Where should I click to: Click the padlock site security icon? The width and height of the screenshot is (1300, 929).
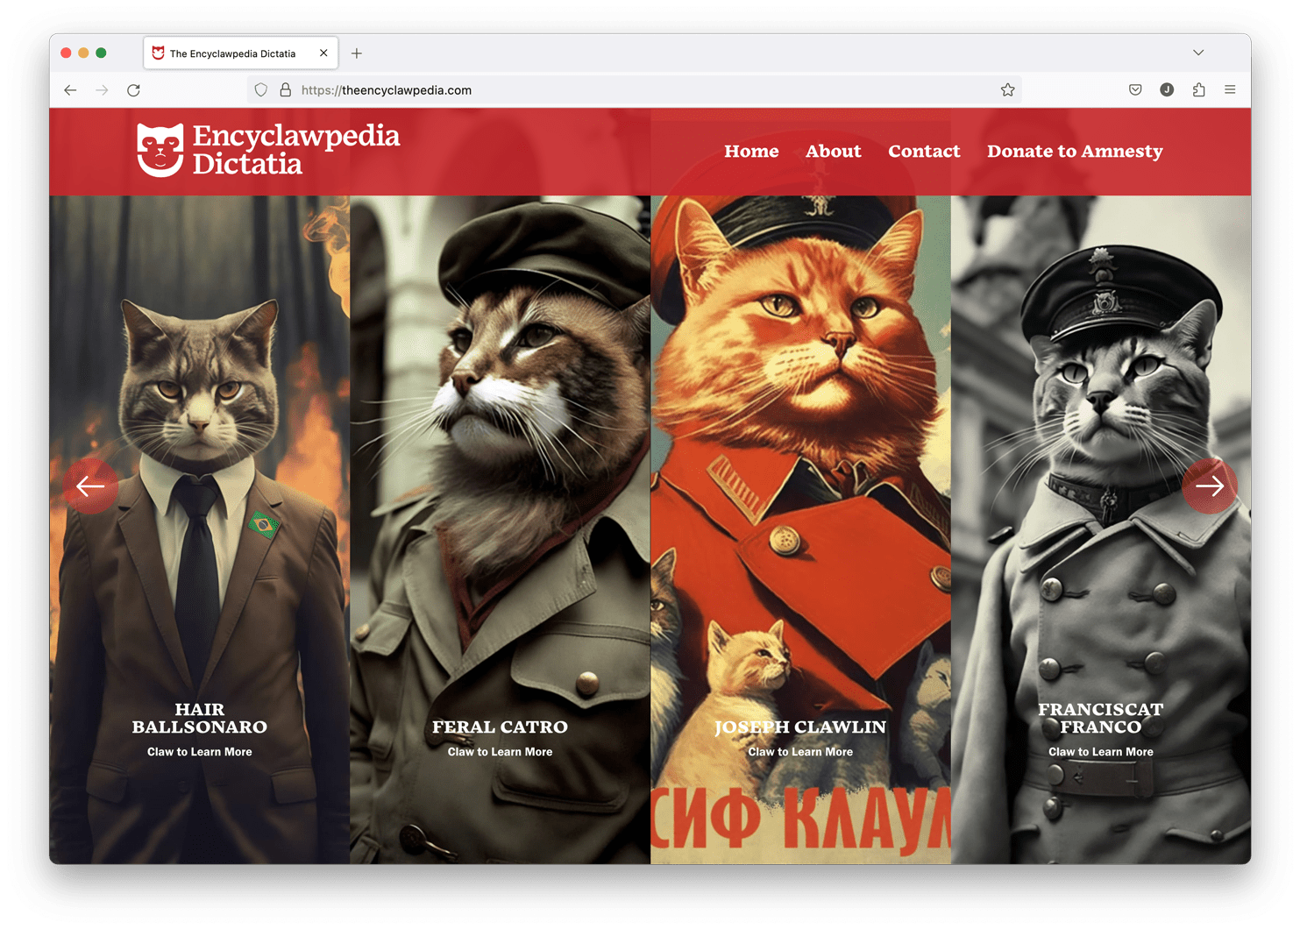[285, 90]
